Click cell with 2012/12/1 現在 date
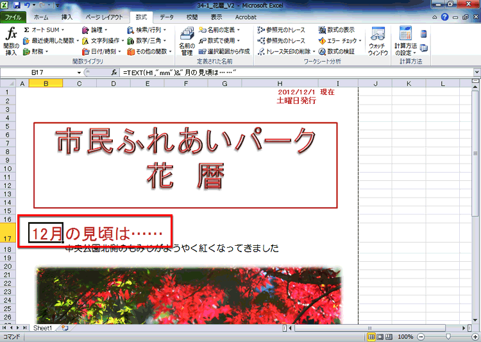Image resolution: width=481 pixels, height=342 pixels. [306, 92]
